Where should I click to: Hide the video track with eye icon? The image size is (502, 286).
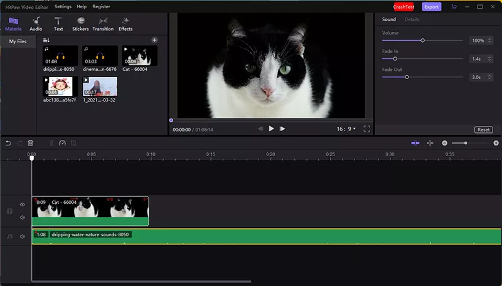click(22, 204)
